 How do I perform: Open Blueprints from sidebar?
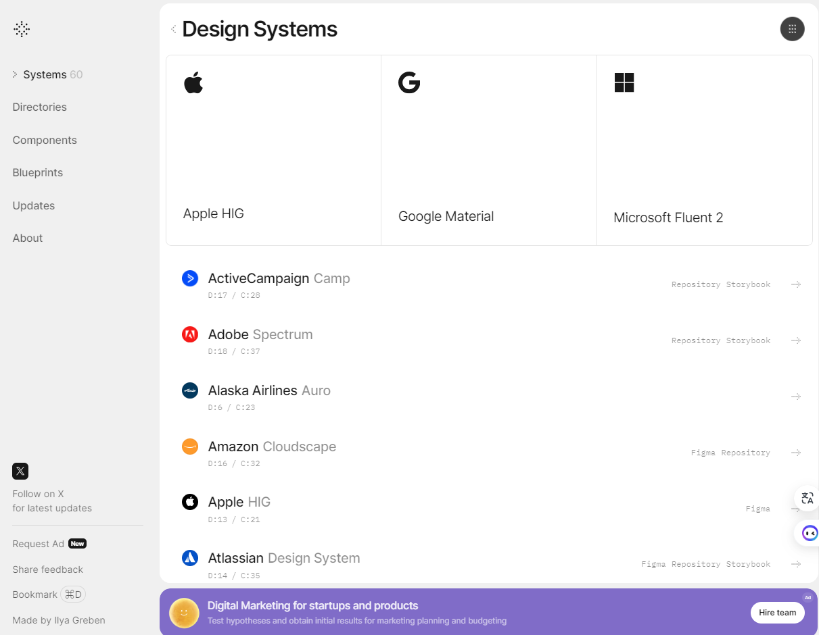click(37, 172)
